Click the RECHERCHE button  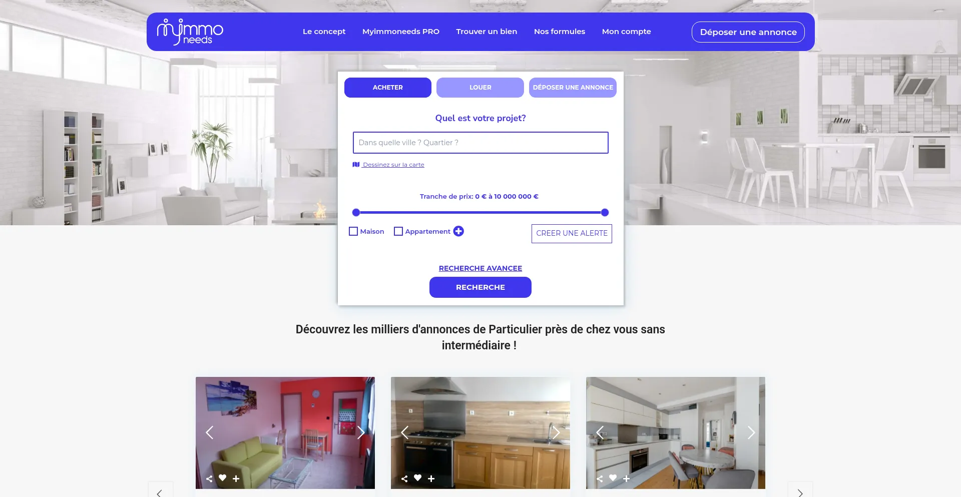coord(480,287)
